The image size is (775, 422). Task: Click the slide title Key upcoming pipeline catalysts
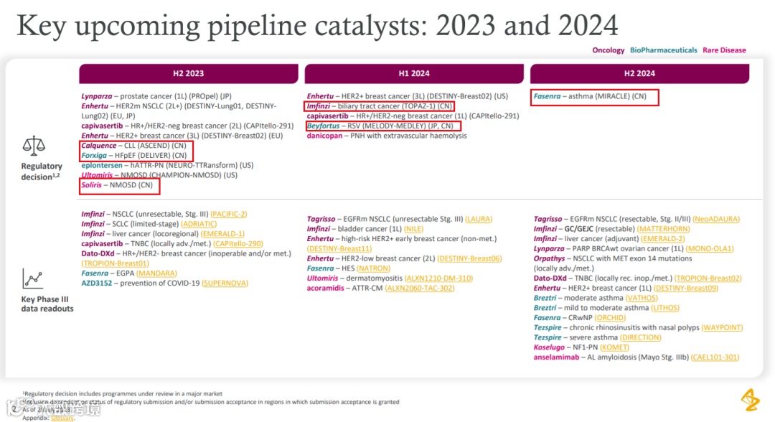tap(317, 24)
